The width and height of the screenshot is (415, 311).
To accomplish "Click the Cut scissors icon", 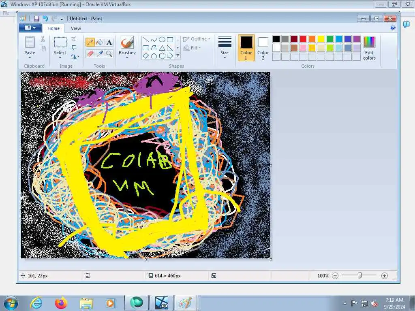I will click(43, 39).
